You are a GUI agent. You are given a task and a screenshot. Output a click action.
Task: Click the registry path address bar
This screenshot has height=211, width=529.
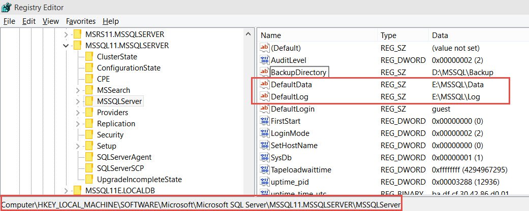point(201,204)
